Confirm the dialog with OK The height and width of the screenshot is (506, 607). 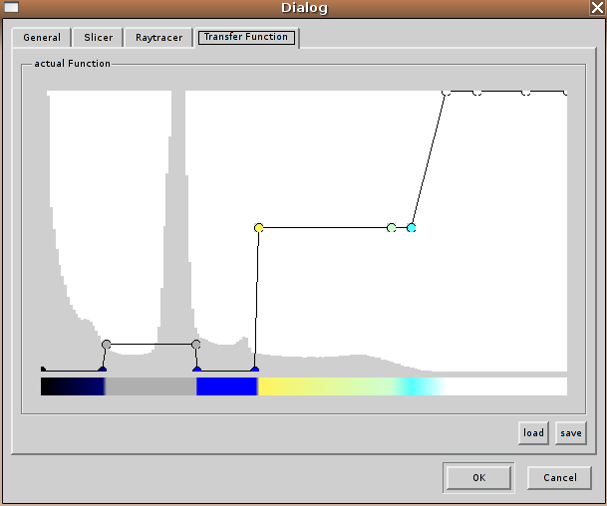click(478, 477)
